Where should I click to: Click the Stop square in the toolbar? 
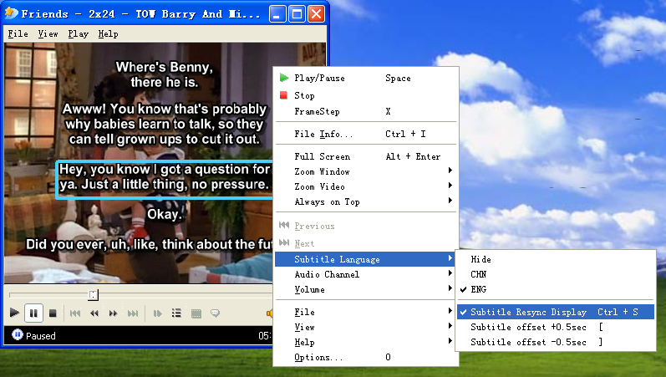click(x=53, y=313)
